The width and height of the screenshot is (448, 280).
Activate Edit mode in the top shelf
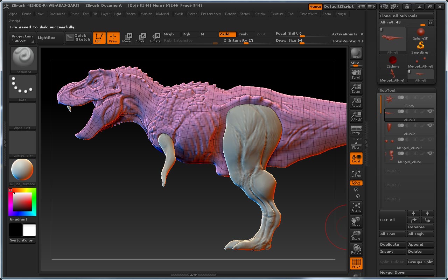[x=99, y=38]
